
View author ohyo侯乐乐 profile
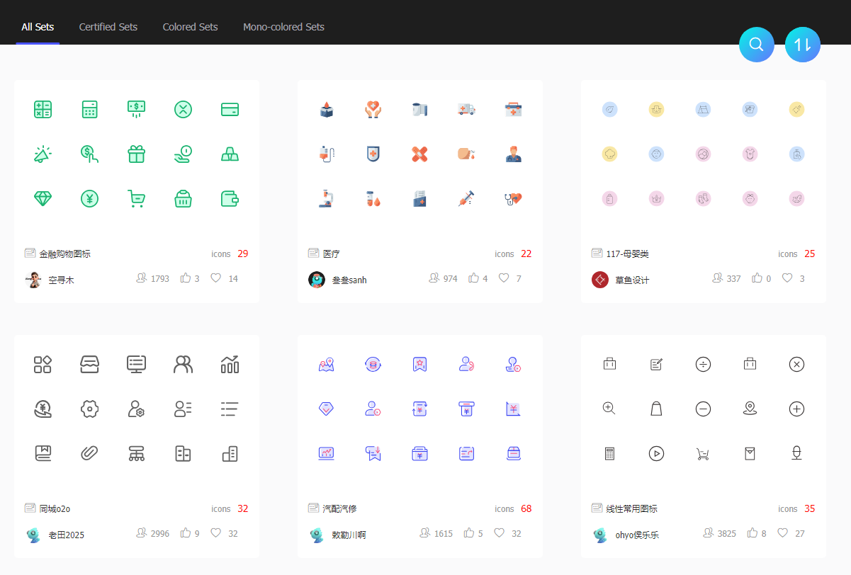[637, 535]
